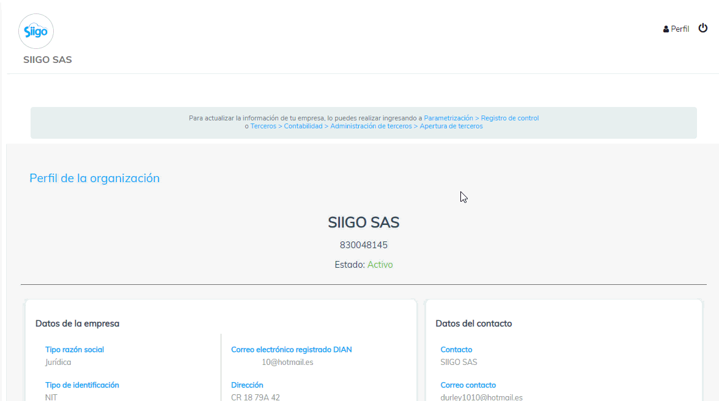Click the NIT identification value
The image size is (719, 401).
[x=51, y=397]
